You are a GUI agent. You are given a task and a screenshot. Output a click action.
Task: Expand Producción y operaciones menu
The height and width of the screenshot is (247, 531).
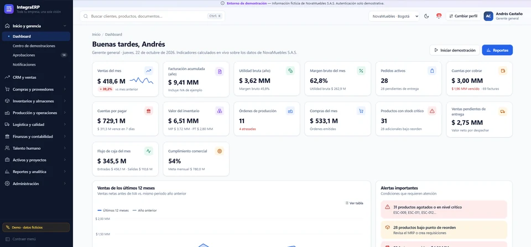[36, 113]
